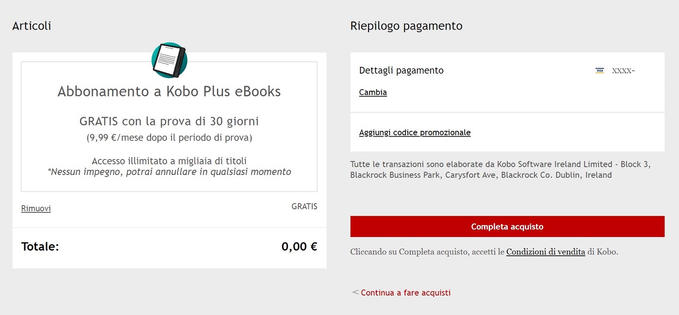This screenshot has height=315, width=679.
Task: Click the Kobo Plus eBook illustration
Action: point(169,60)
